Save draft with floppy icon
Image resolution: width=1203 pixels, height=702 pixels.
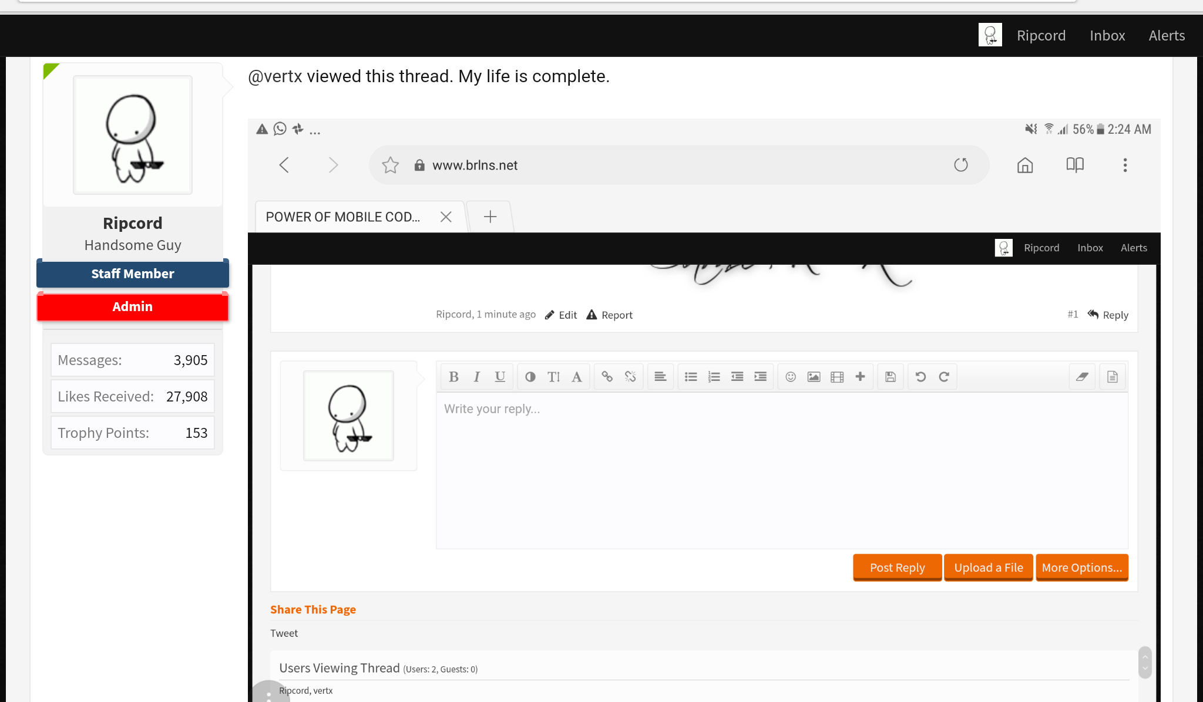click(x=891, y=377)
